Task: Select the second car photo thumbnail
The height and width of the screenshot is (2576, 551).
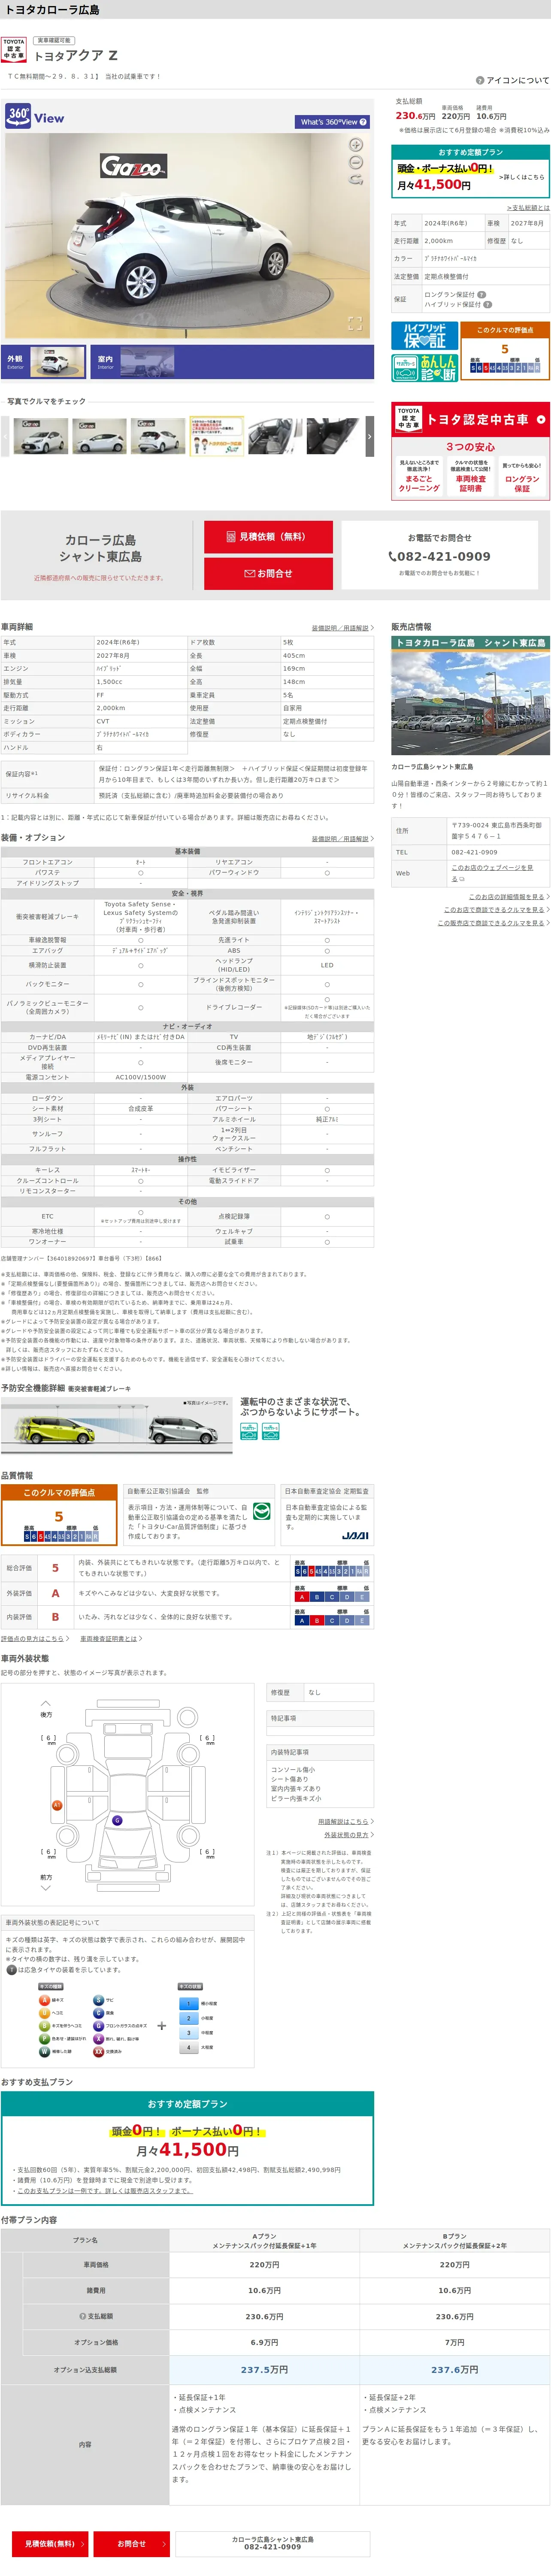Action: click(100, 436)
